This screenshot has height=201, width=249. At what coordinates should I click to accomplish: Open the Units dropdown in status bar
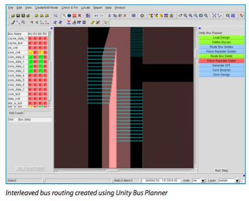(203, 181)
